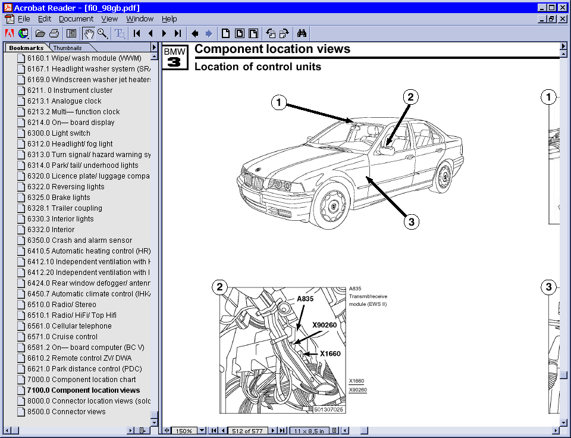Switch to the Thumbnails tab
The width and height of the screenshot is (571, 438).
tap(67, 47)
